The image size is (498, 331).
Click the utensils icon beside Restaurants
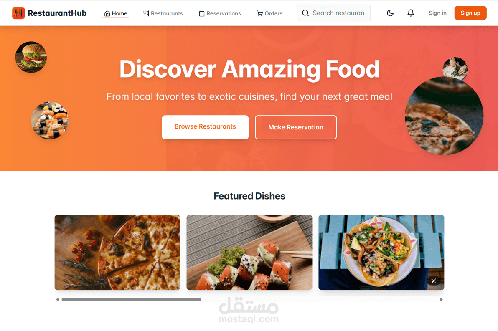tap(146, 13)
